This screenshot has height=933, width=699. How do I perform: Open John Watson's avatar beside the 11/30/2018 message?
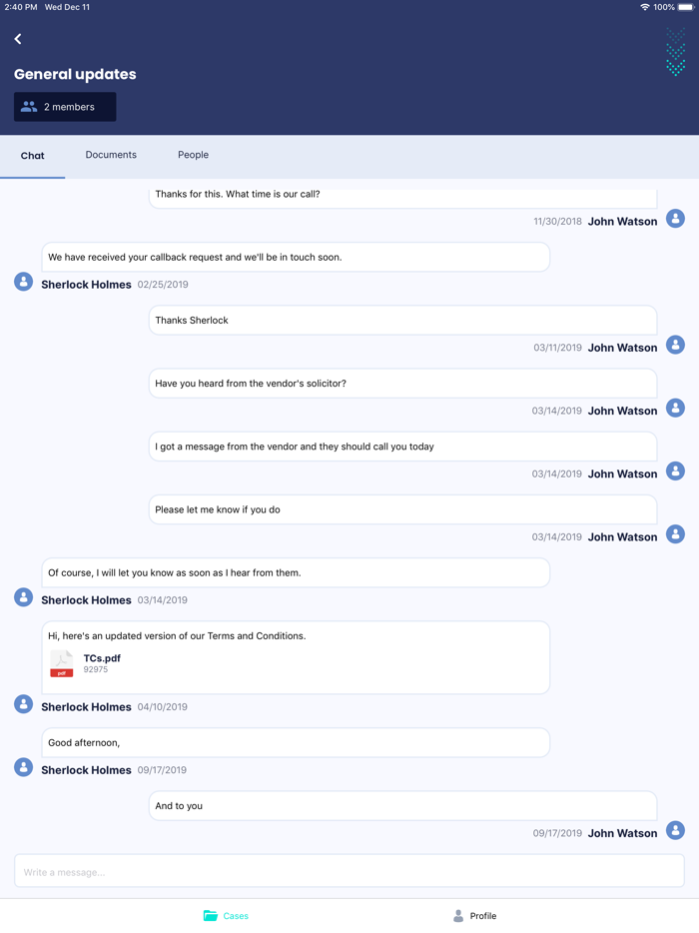pyautogui.click(x=675, y=218)
